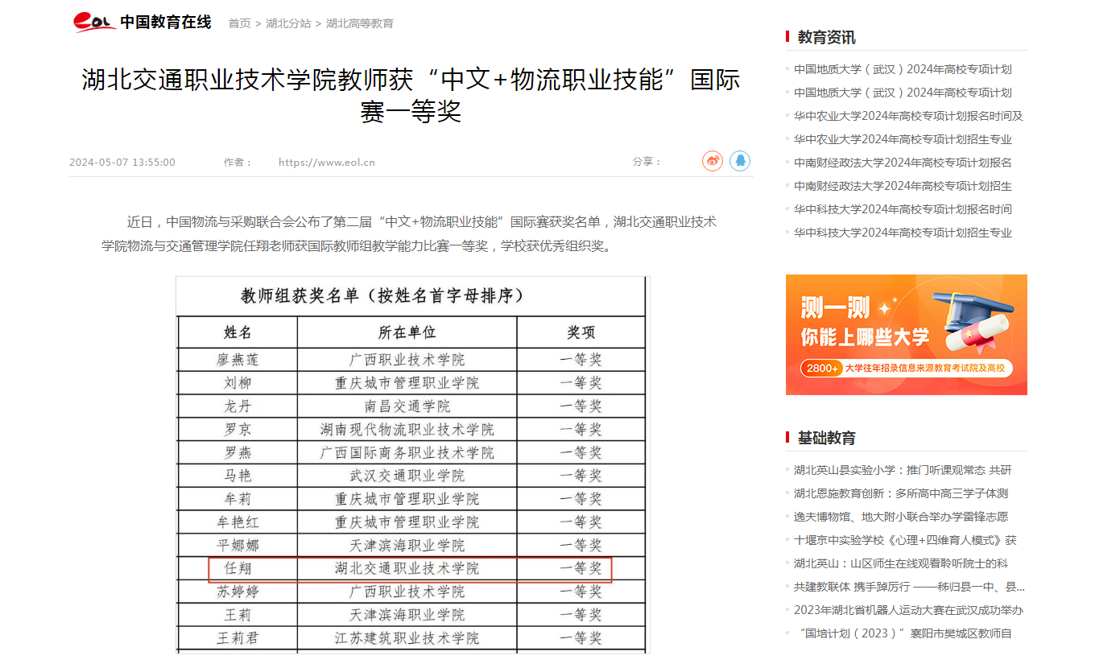Click the article headline 湖北交通职业技术学院教师获

coord(411,95)
